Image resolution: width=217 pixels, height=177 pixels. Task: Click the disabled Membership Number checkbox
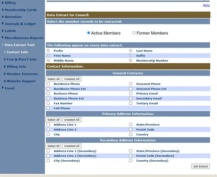pos(130,60)
